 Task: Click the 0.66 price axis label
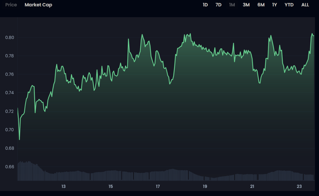10,167
